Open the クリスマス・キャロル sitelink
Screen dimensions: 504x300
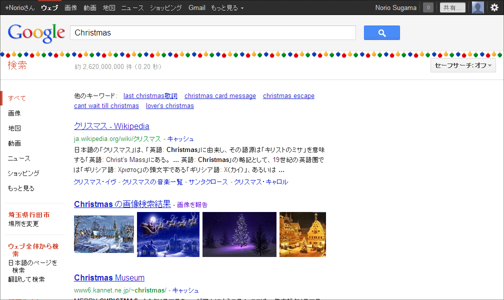[x=261, y=182]
